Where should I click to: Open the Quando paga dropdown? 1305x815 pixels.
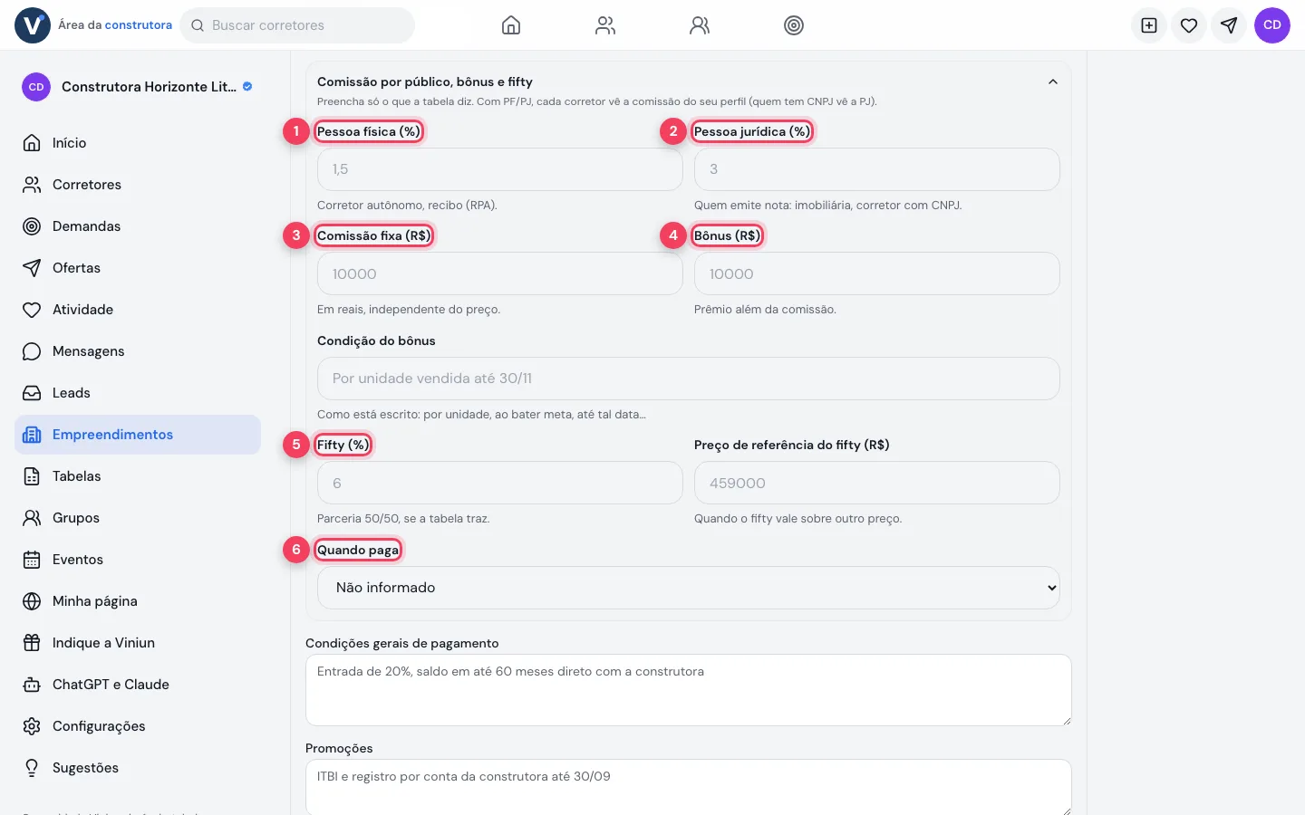click(x=689, y=588)
